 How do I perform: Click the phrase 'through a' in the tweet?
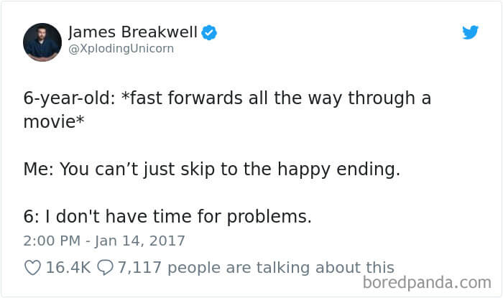point(389,98)
